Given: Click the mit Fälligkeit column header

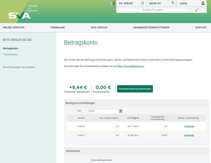Looking at the screenshot, I should (x=133, y=118).
